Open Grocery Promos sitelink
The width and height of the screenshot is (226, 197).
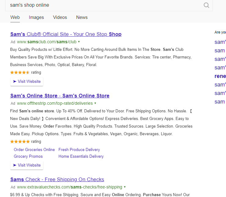[28, 156]
